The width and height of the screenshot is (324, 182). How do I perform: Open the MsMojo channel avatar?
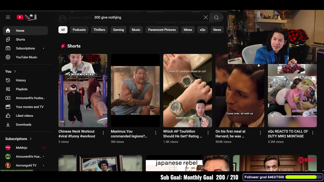[x=8, y=148]
